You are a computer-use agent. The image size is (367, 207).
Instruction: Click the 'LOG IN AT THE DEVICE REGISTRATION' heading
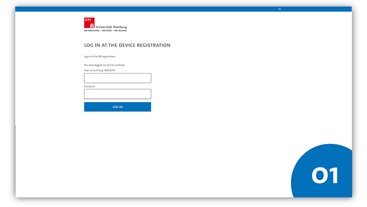coord(127,45)
